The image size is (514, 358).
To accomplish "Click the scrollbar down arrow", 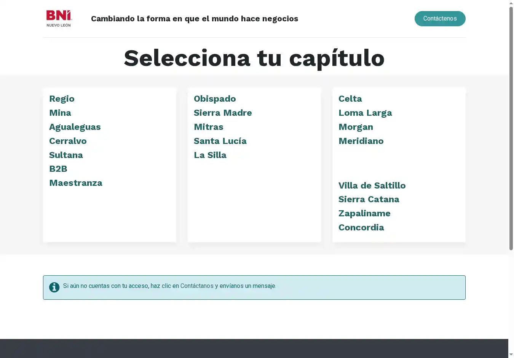I will (511, 355).
